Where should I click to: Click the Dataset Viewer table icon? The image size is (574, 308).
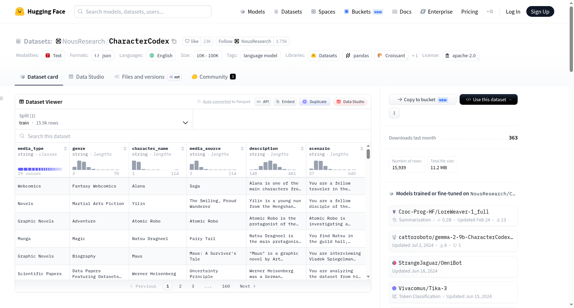[22, 102]
